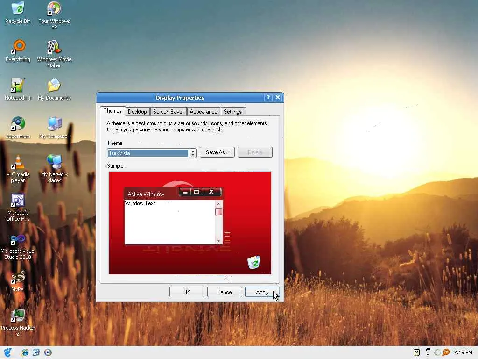Select the My Network Places icon
The width and height of the screenshot is (478, 359).
pyautogui.click(x=54, y=169)
